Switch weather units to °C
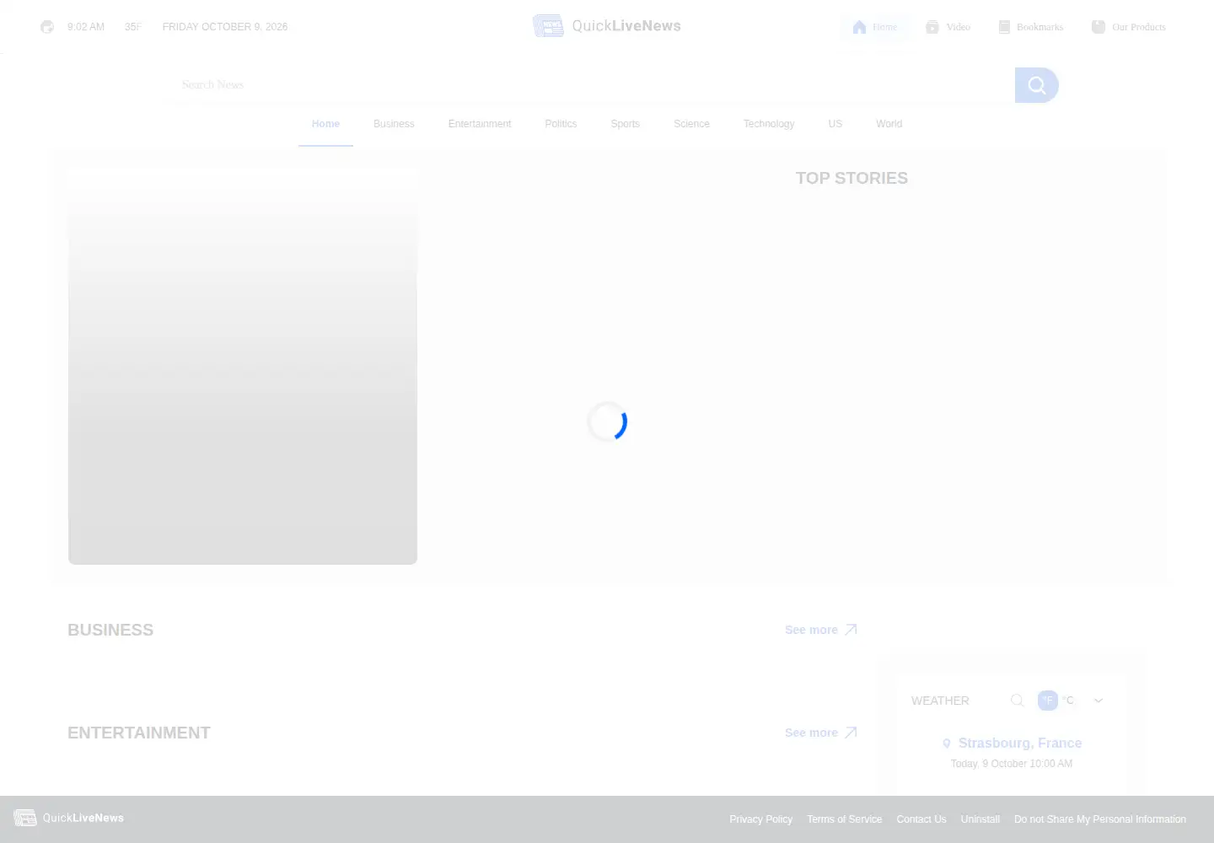This screenshot has height=843, width=1214. (x=1068, y=701)
